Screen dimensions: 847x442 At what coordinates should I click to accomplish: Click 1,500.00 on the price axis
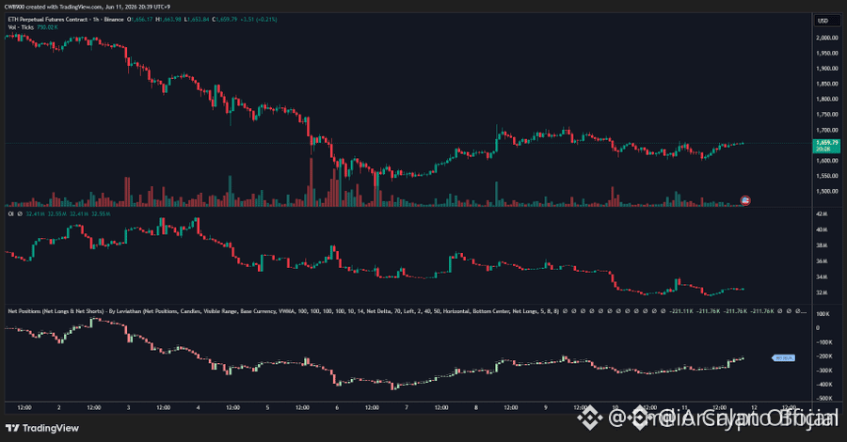coord(827,192)
